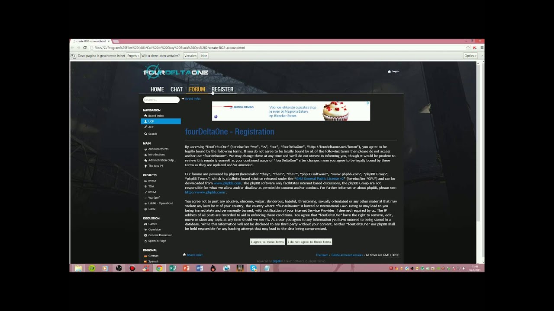Viewport: 554px width, 311px height.
Task: Click 'I do not agree to these terms'
Action: pyautogui.click(x=309, y=242)
